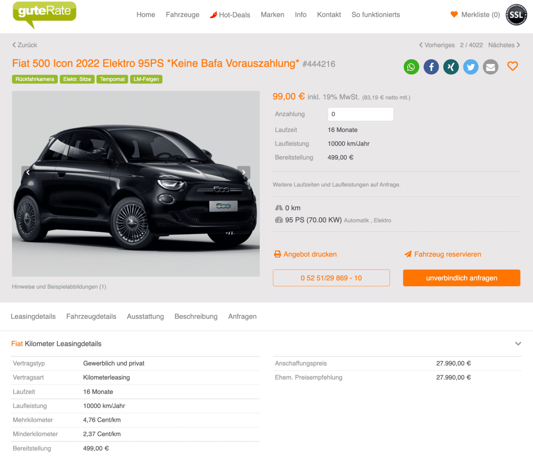Open So funktionierts menu item
This screenshot has height=464, width=533.
point(375,15)
